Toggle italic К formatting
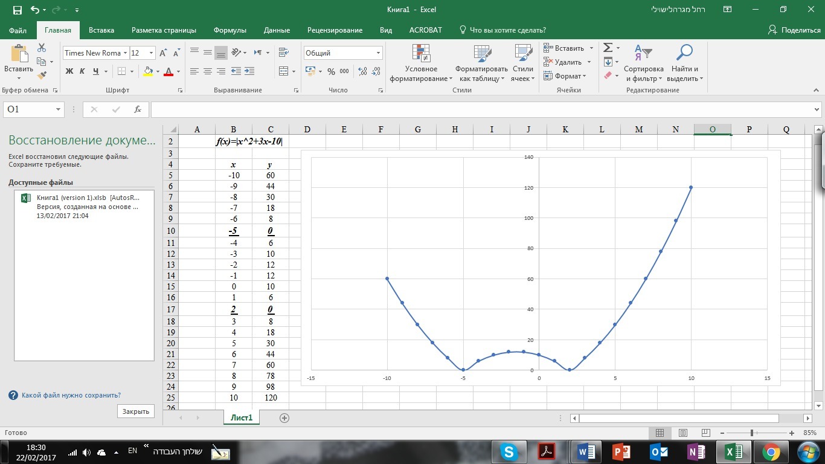825x464 pixels. [83, 71]
